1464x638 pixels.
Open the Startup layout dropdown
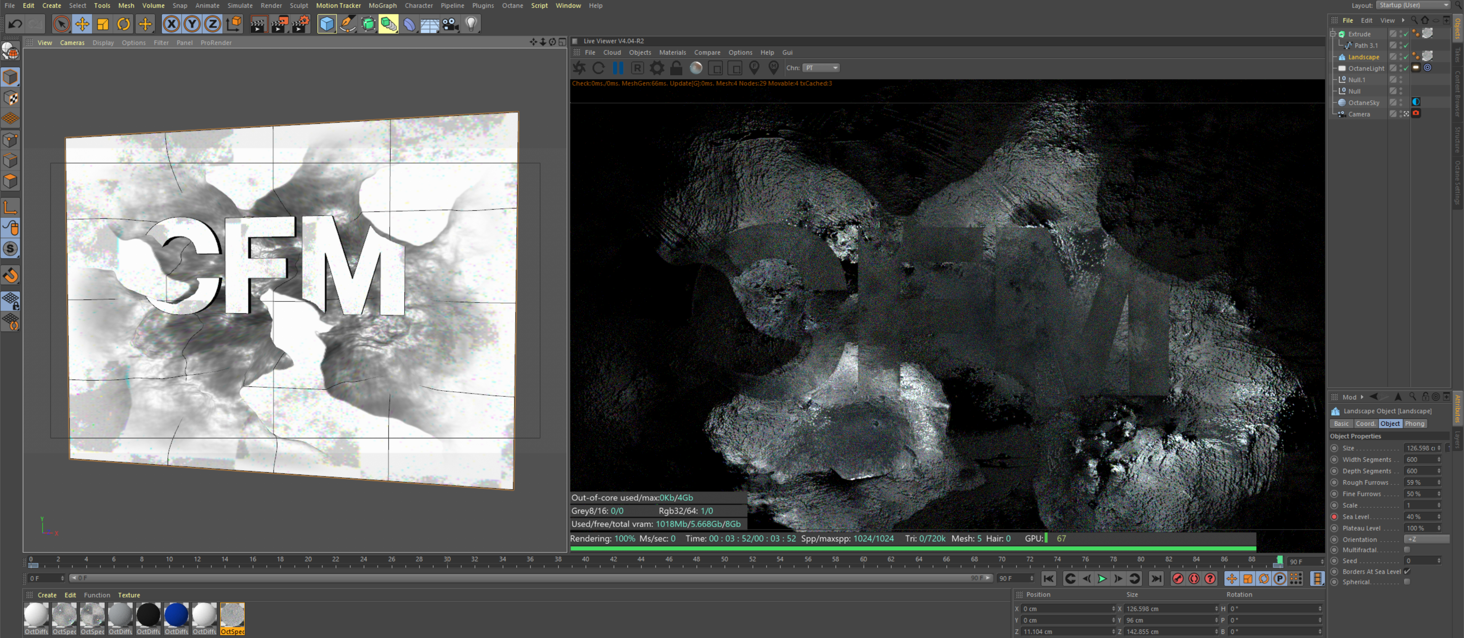click(x=1413, y=5)
